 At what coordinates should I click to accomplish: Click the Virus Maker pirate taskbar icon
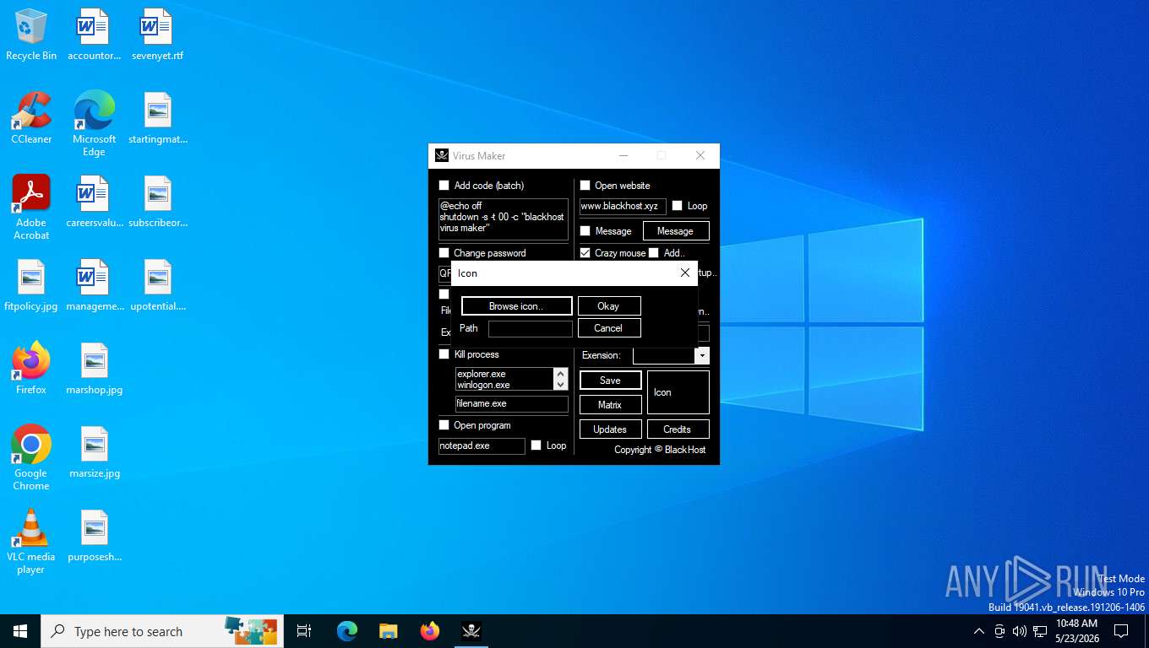pos(471,631)
